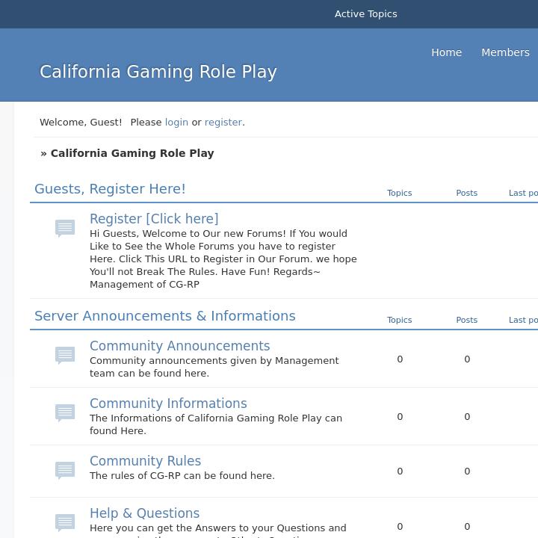This screenshot has height=538, width=538.
Task: Open the Active Topics page
Action: click(x=365, y=13)
